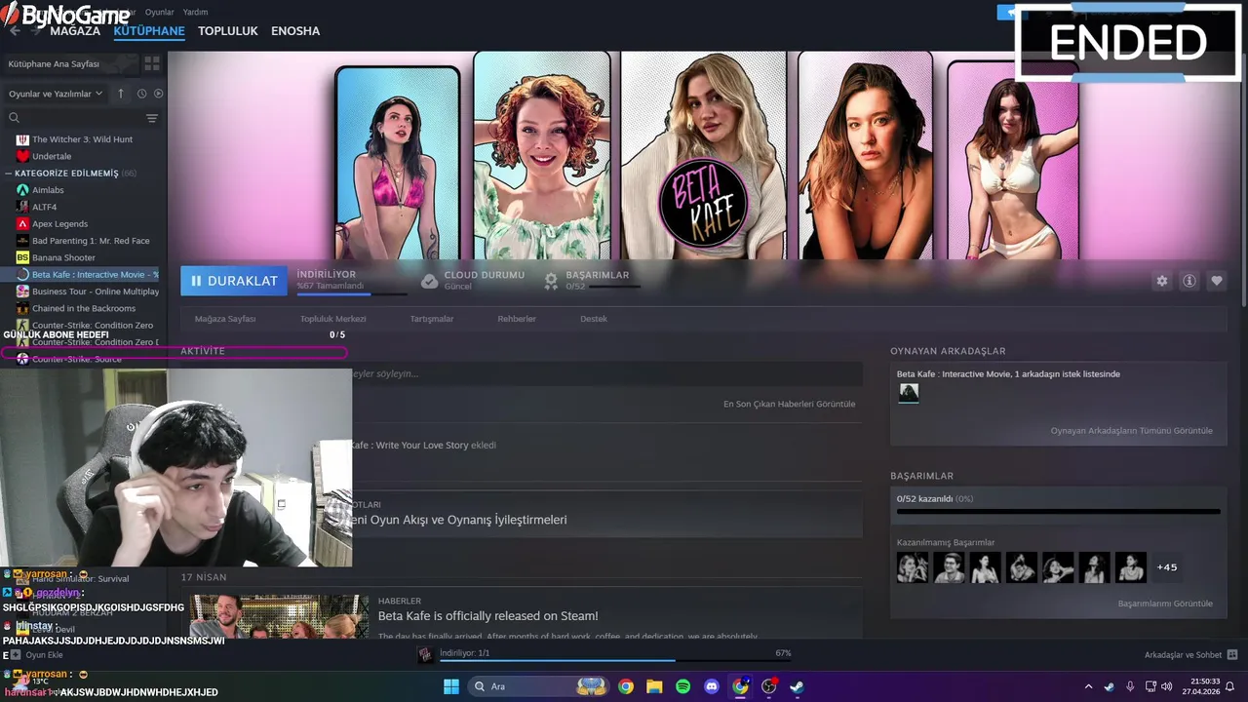Click En Son Çıkan Haberleri Görüntüle
The width and height of the screenshot is (1248, 702).
pyautogui.click(x=789, y=404)
